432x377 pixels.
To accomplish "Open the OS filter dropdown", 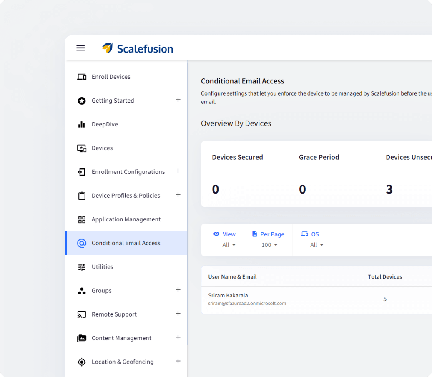I will click(x=317, y=245).
